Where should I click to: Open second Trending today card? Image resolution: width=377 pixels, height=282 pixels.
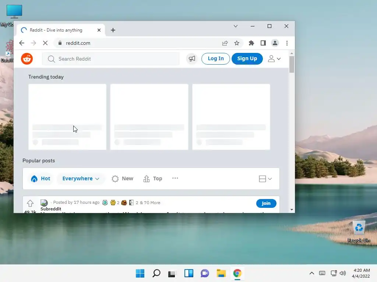(149, 117)
